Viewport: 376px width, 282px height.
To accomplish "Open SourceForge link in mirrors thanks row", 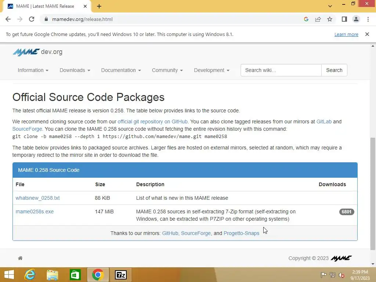I will tap(196, 233).
